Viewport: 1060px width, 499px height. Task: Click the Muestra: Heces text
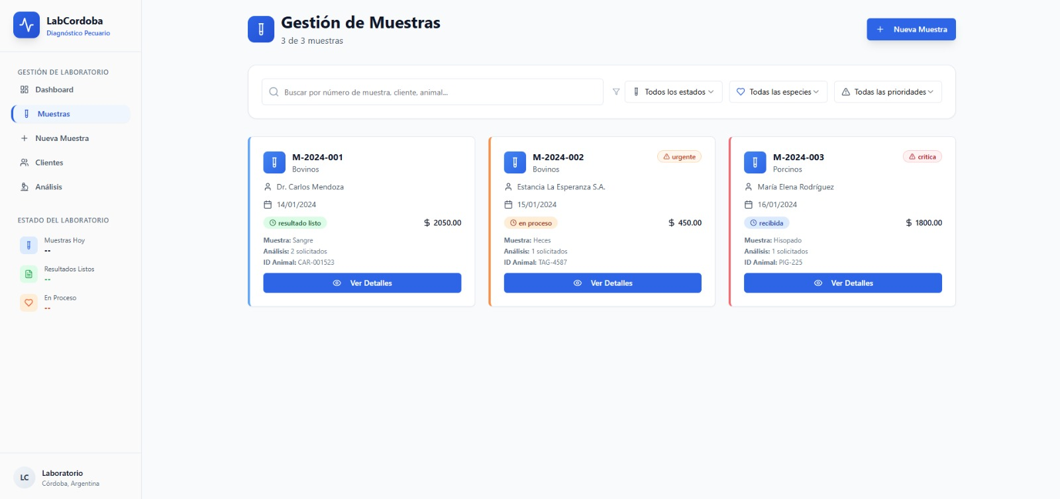point(527,241)
